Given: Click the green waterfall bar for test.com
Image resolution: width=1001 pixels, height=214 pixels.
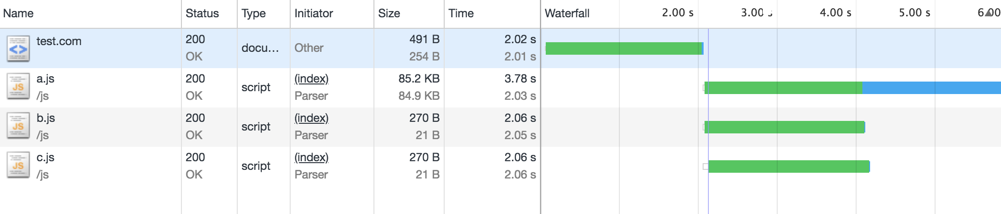Looking at the screenshot, I should pyautogui.click(x=624, y=48).
